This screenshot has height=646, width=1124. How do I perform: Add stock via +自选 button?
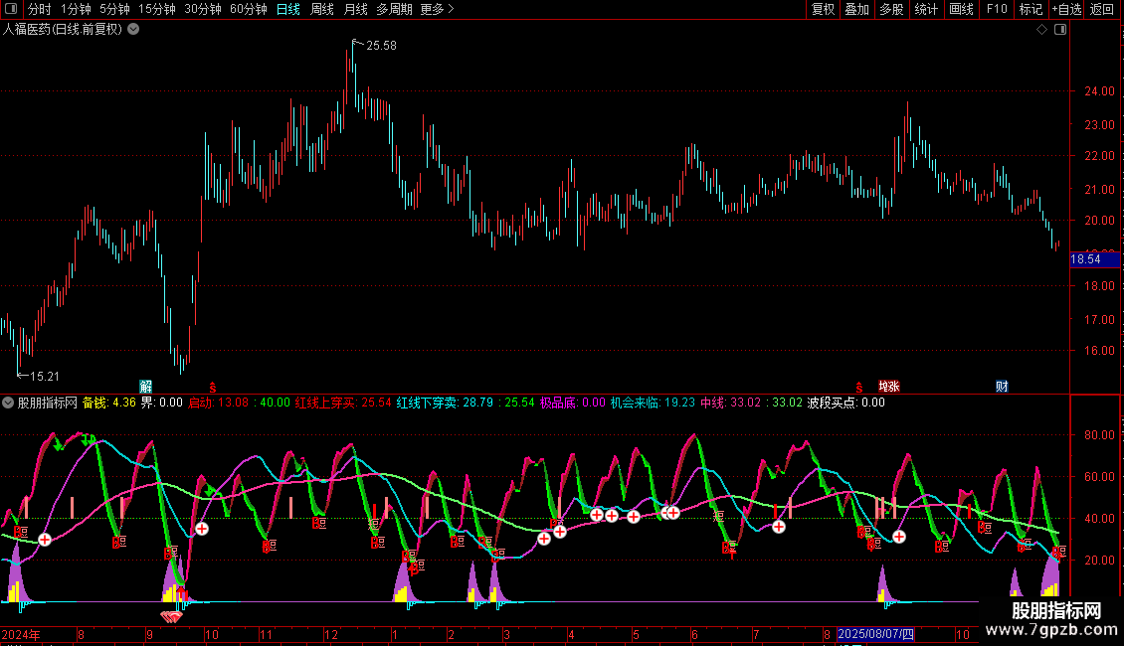(1066, 9)
